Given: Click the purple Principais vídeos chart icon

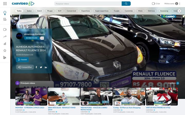Looking at the screenshot, I should tap(17, 83).
